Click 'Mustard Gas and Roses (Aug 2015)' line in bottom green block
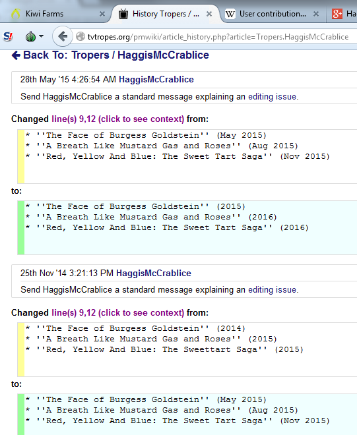Screen dimensions: 357x435 (x=162, y=411)
